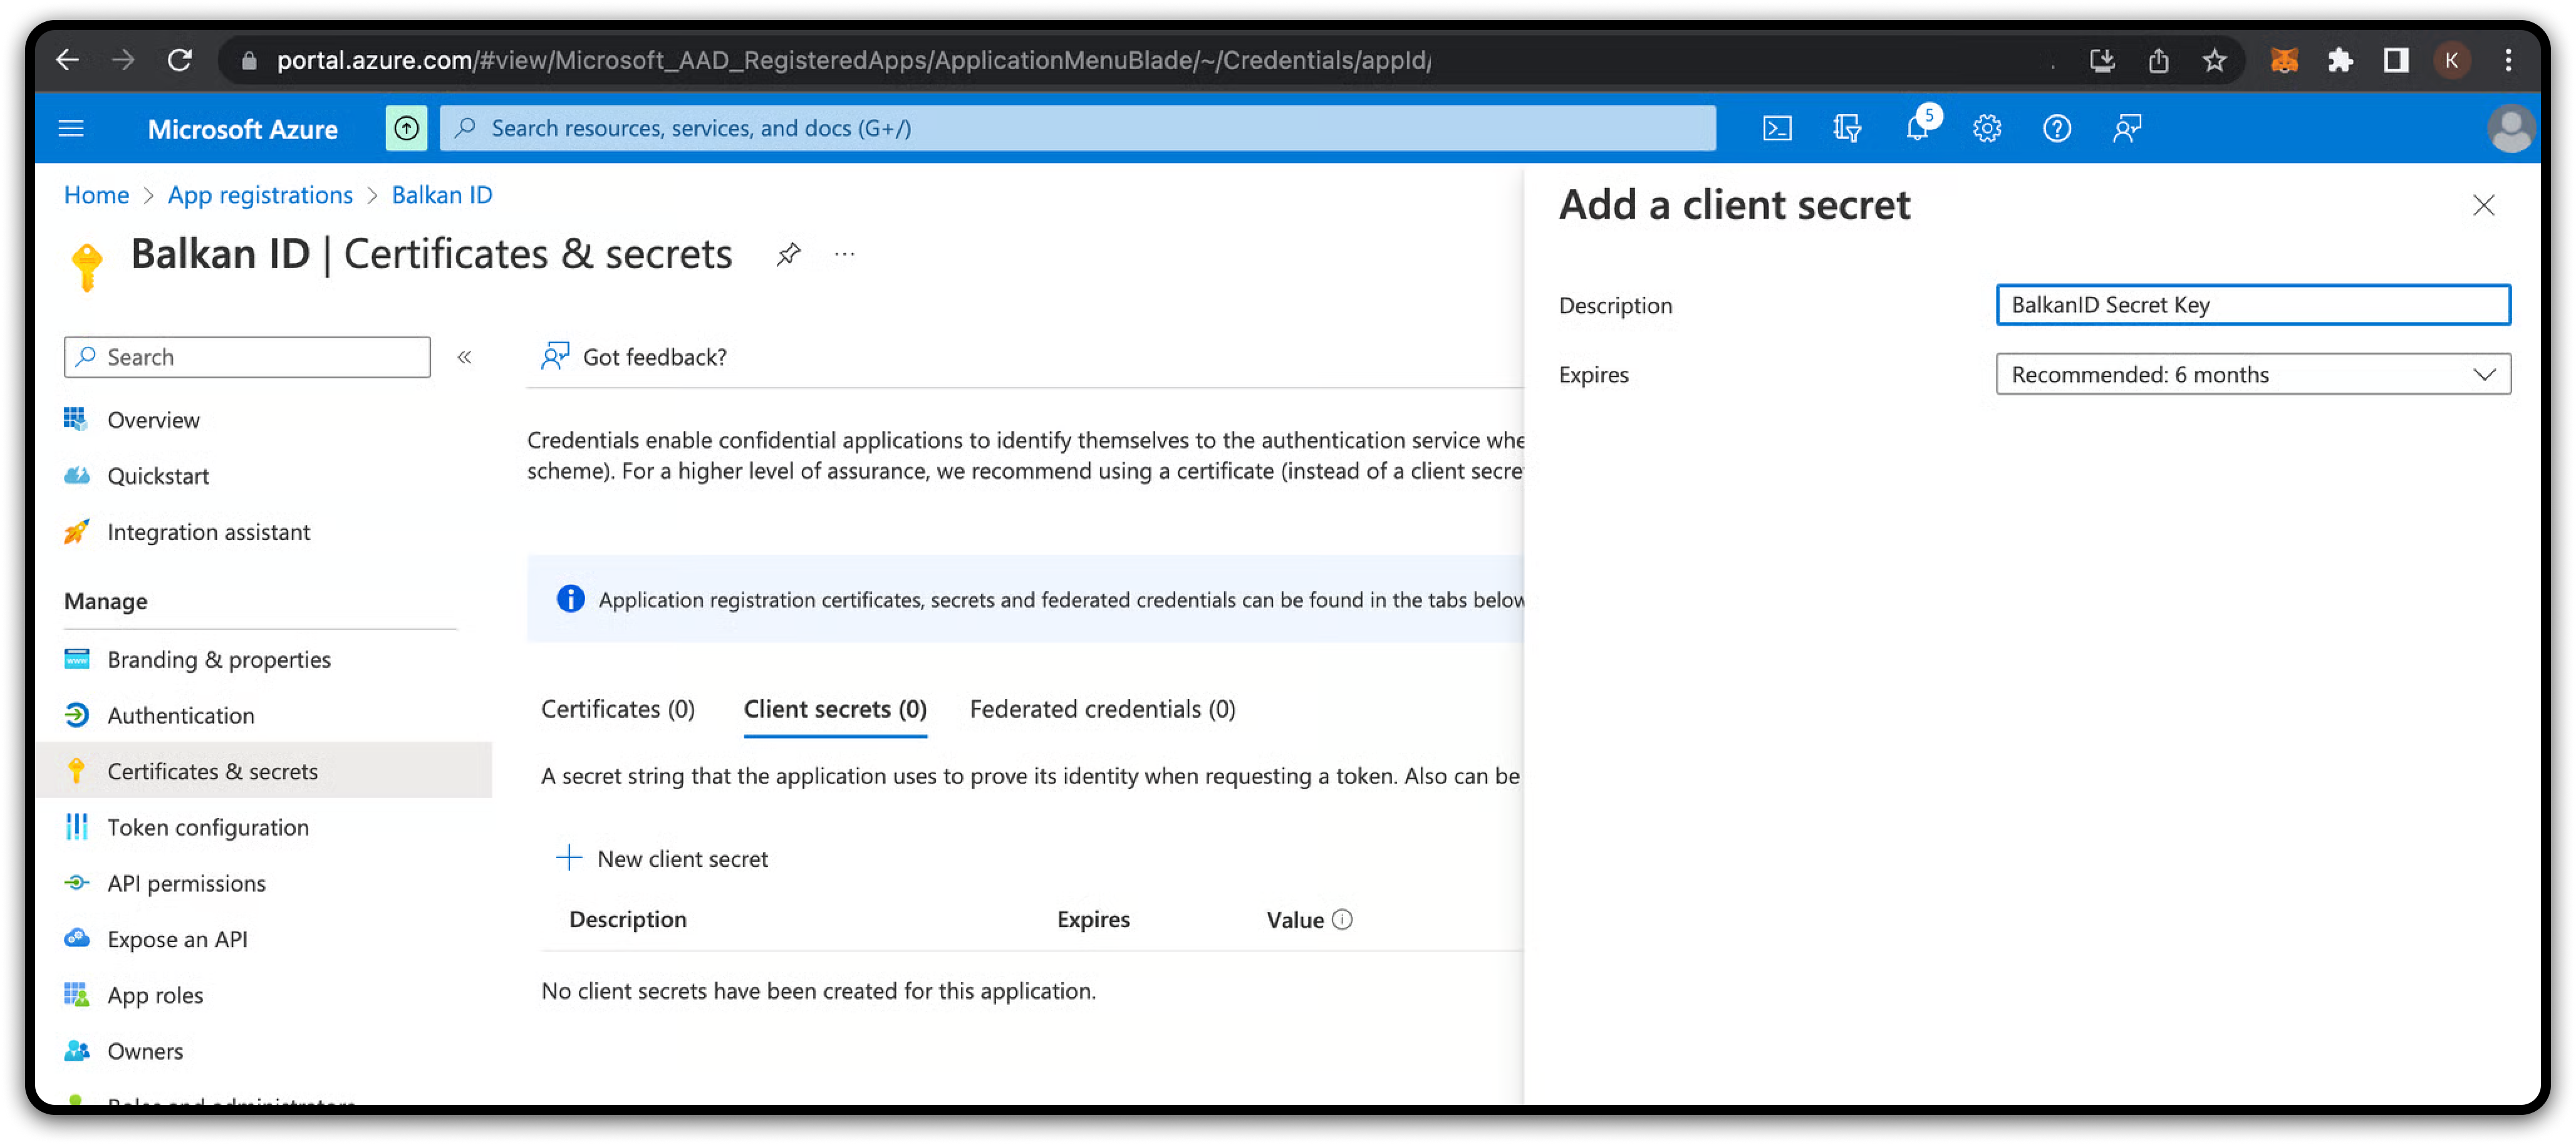Open Azure Cloud Shell icon

1777,128
